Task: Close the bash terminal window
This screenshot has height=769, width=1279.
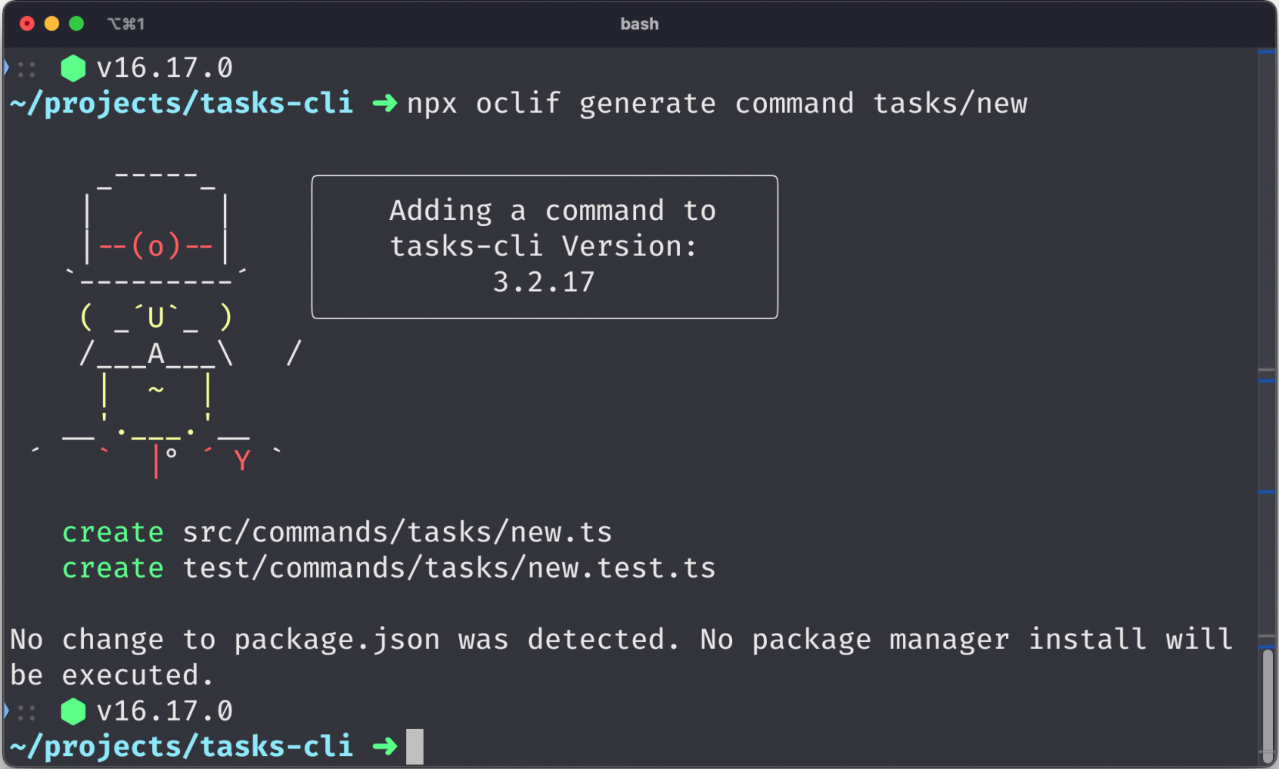Action: click(27, 24)
